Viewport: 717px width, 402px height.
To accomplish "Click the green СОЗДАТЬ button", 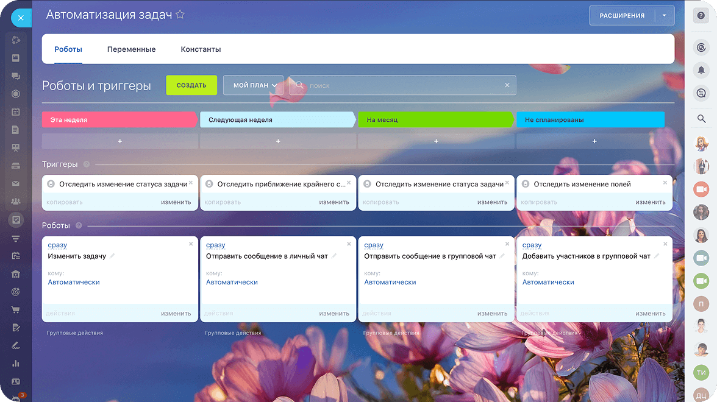I will tap(191, 85).
